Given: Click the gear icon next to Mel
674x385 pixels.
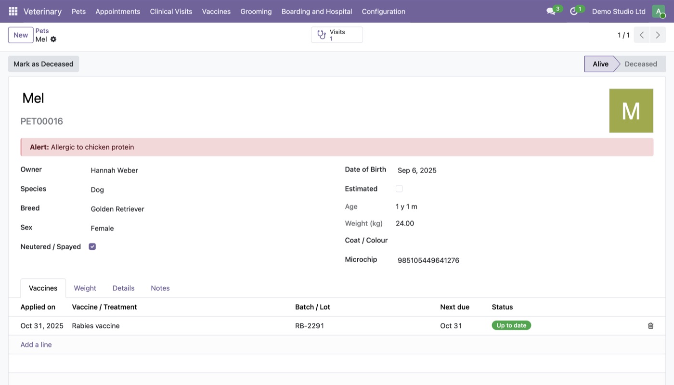Looking at the screenshot, I should pos(53,39).
